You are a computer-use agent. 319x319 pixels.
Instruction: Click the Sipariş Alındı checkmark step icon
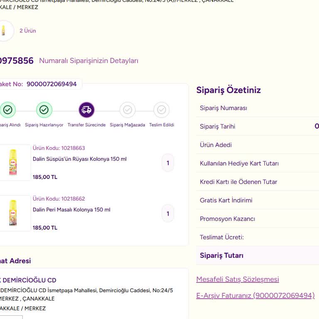(x=8, y=110)
